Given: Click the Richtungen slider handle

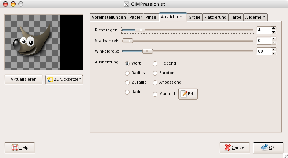Looking at the screenshot, I should (x=140, y=30).
